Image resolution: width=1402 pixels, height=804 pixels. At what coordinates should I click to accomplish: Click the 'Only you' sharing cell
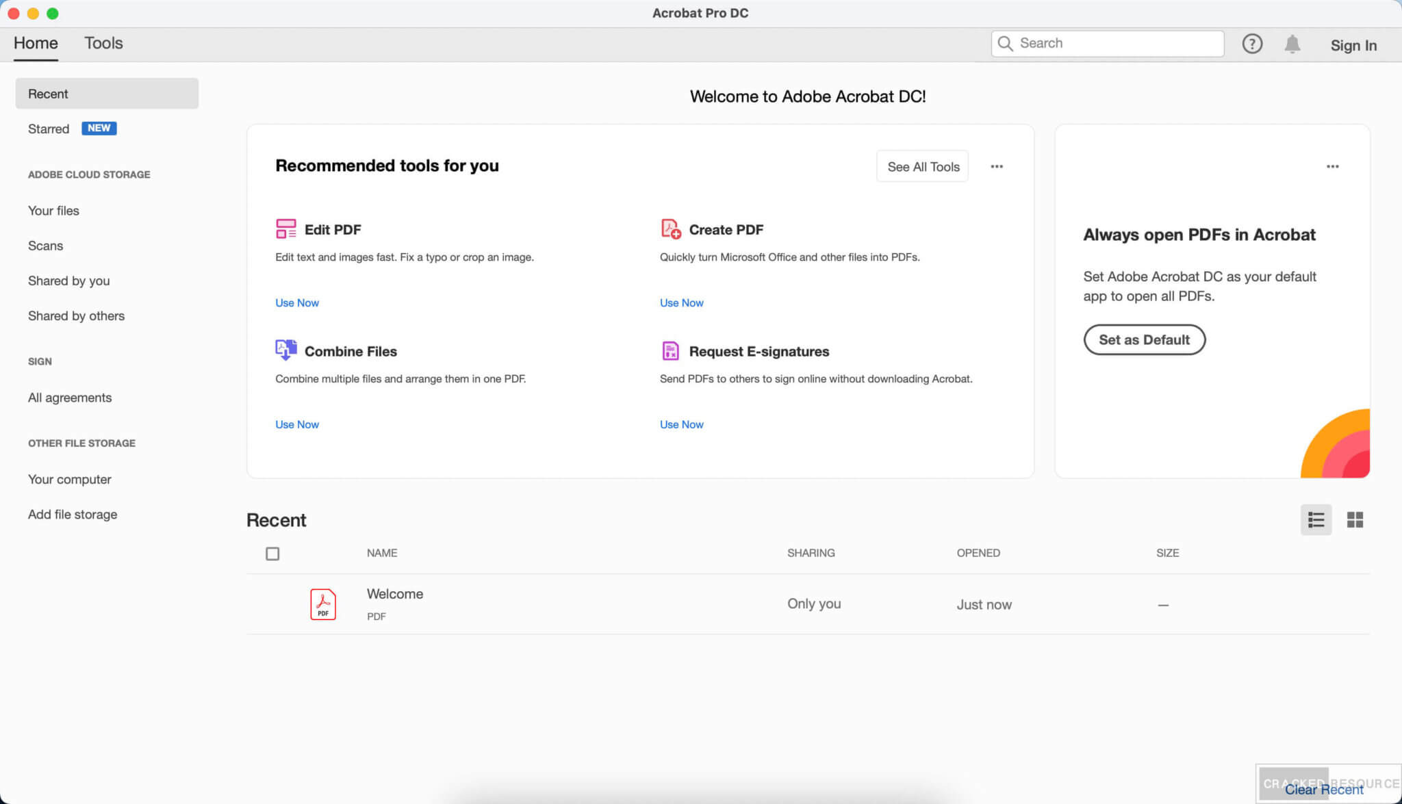814,604
